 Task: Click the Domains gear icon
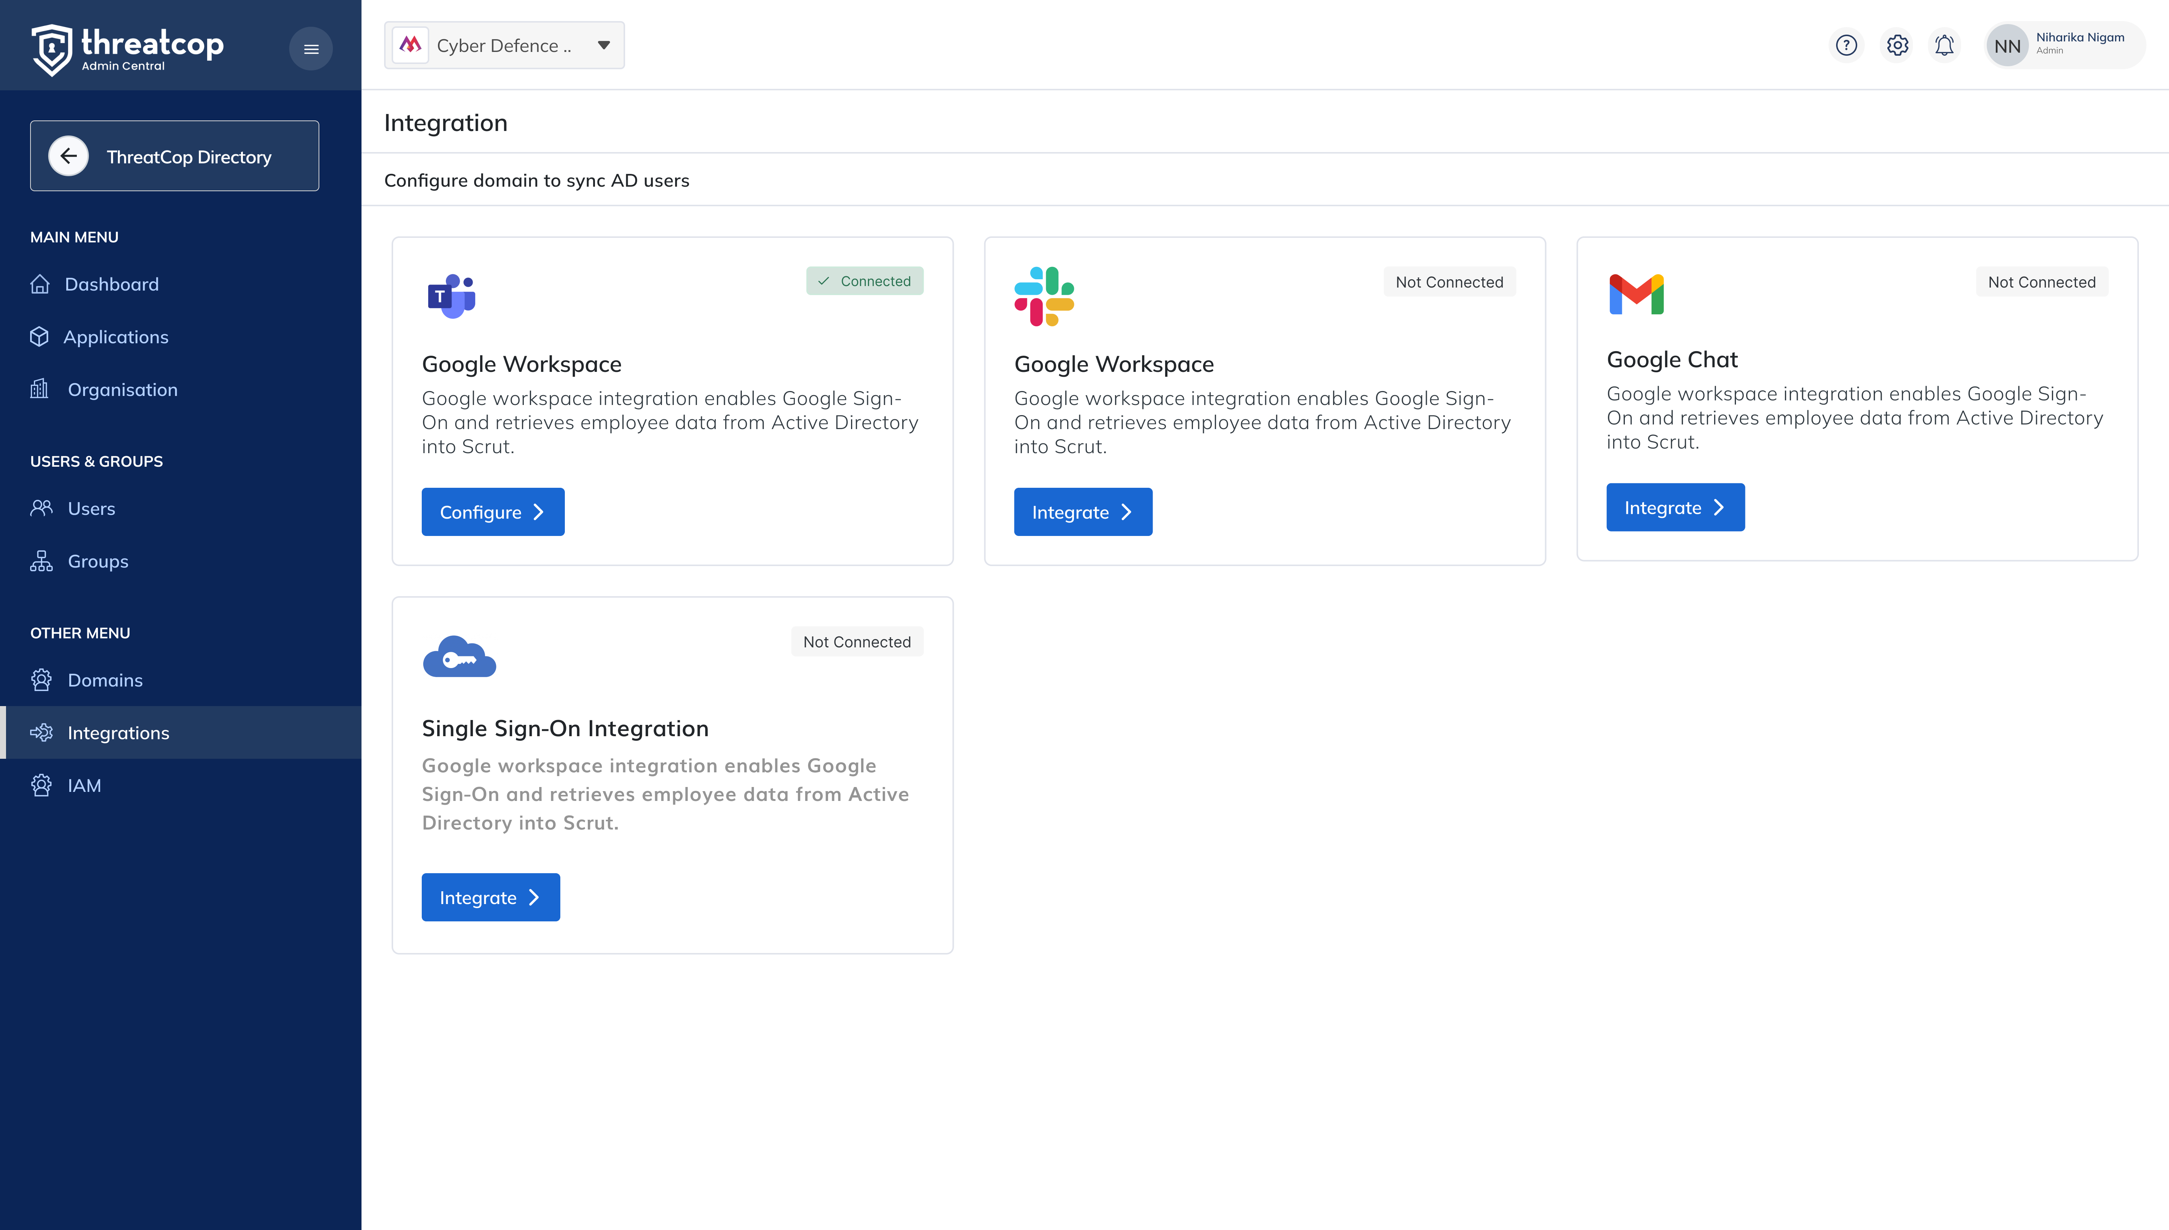pos(41,680)
